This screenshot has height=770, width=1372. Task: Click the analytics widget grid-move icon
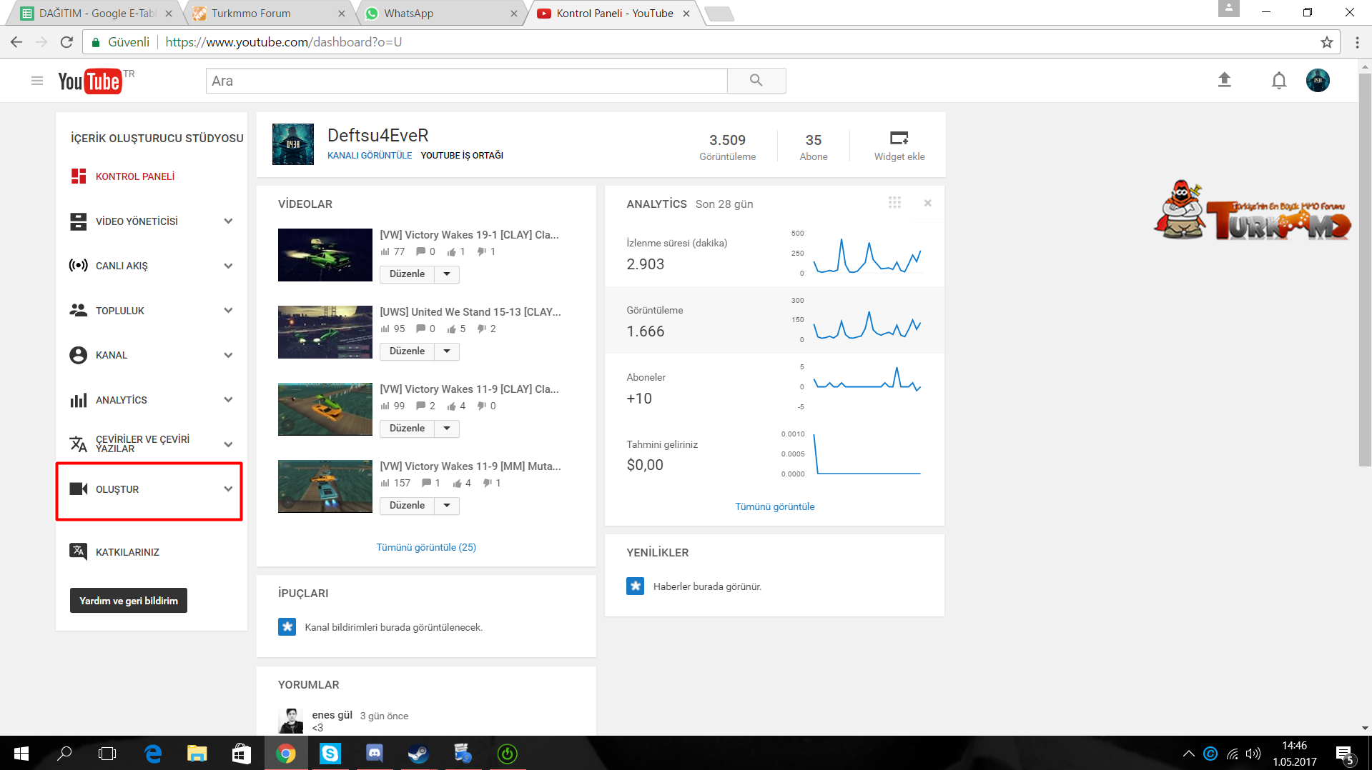point(894,203)
